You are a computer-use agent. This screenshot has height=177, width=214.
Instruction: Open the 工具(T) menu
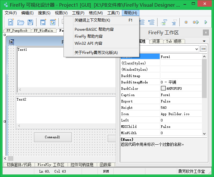(113, 13)
